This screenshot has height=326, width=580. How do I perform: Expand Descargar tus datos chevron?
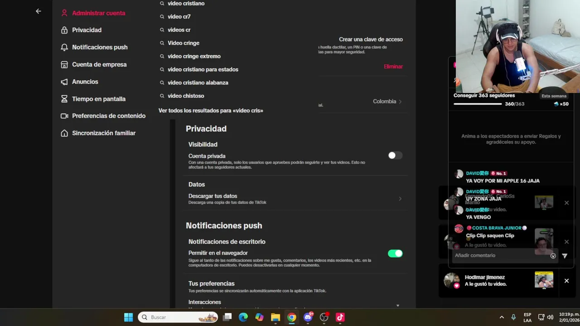pos(400,199)
